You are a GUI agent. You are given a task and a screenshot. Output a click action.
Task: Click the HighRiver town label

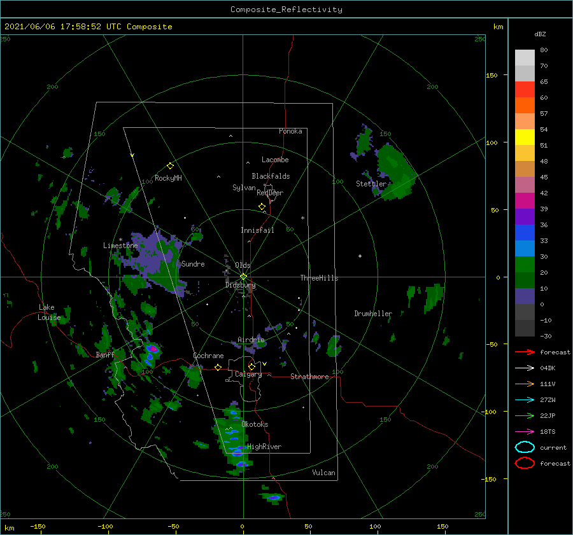pyautogui.click(x=264, y=447)
